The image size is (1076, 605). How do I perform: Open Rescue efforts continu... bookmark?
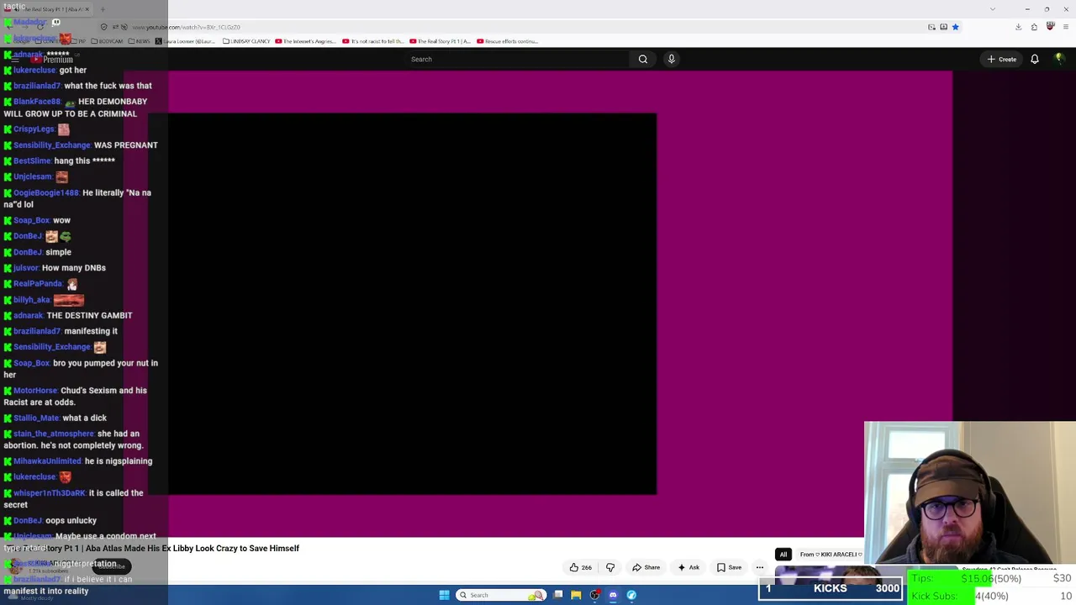(507, 41)
